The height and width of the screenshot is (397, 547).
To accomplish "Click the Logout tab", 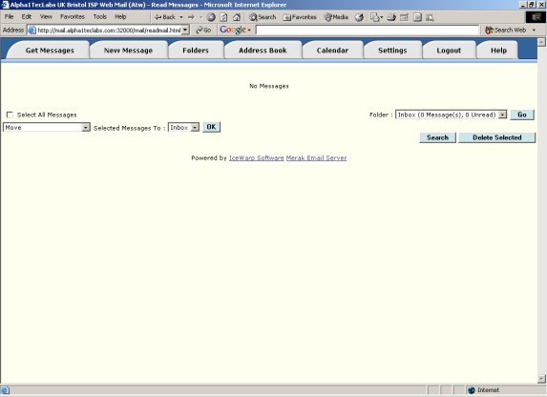I will pyautogui.click(x=449, y=51).
